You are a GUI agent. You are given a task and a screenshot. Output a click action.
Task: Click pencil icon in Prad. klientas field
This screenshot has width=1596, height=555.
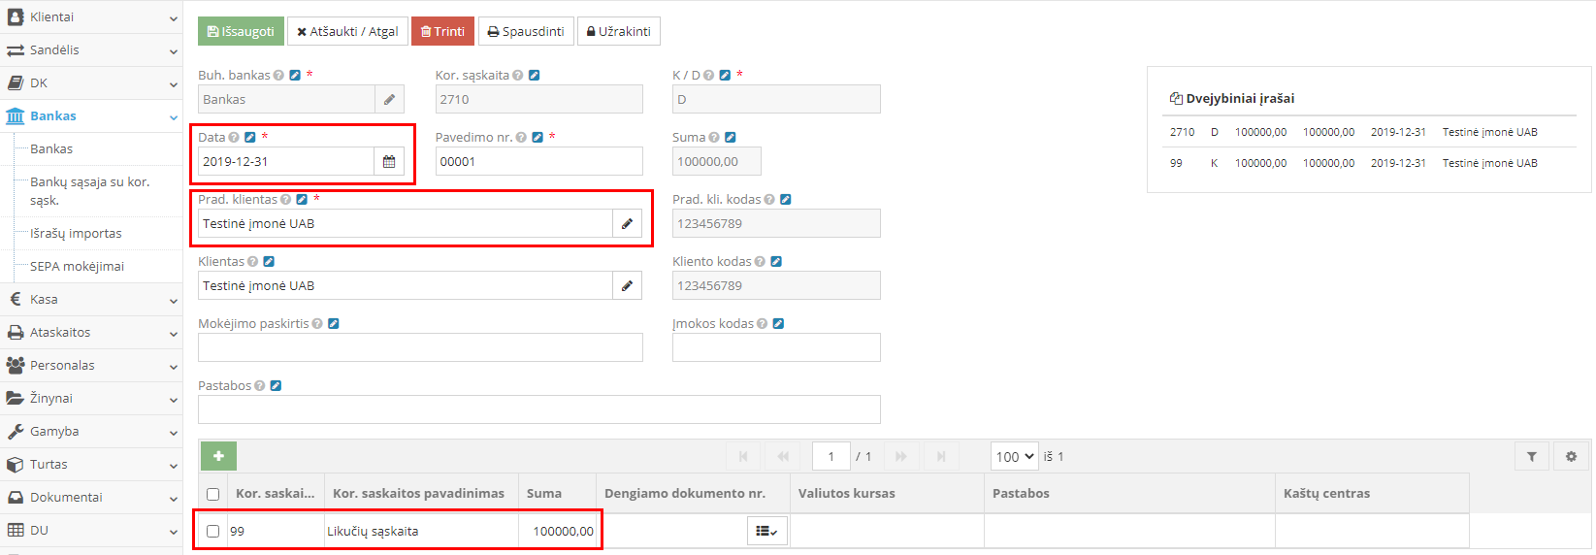[627, 224]
